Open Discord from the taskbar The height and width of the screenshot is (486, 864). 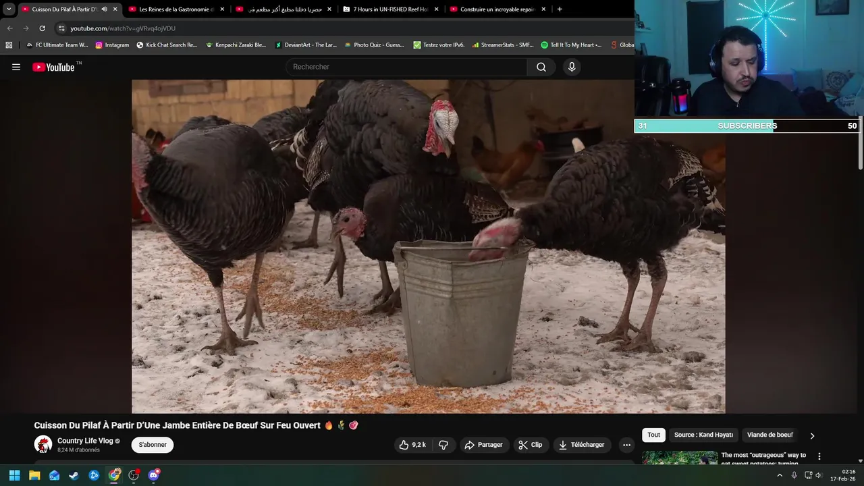click(x=154, y=475)
